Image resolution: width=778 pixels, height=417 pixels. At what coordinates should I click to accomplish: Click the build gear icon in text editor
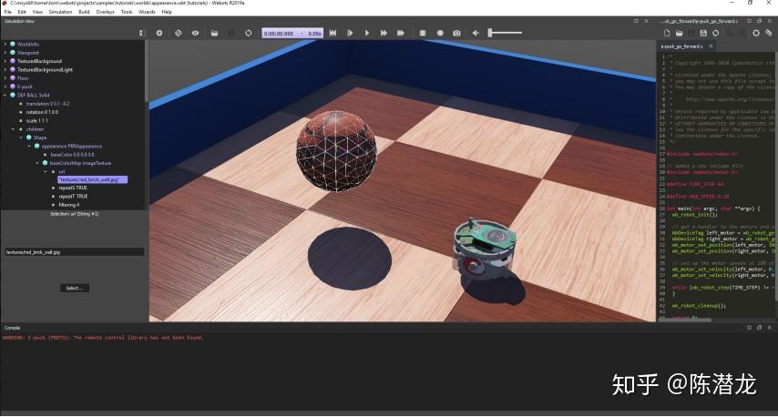point(755,33)
